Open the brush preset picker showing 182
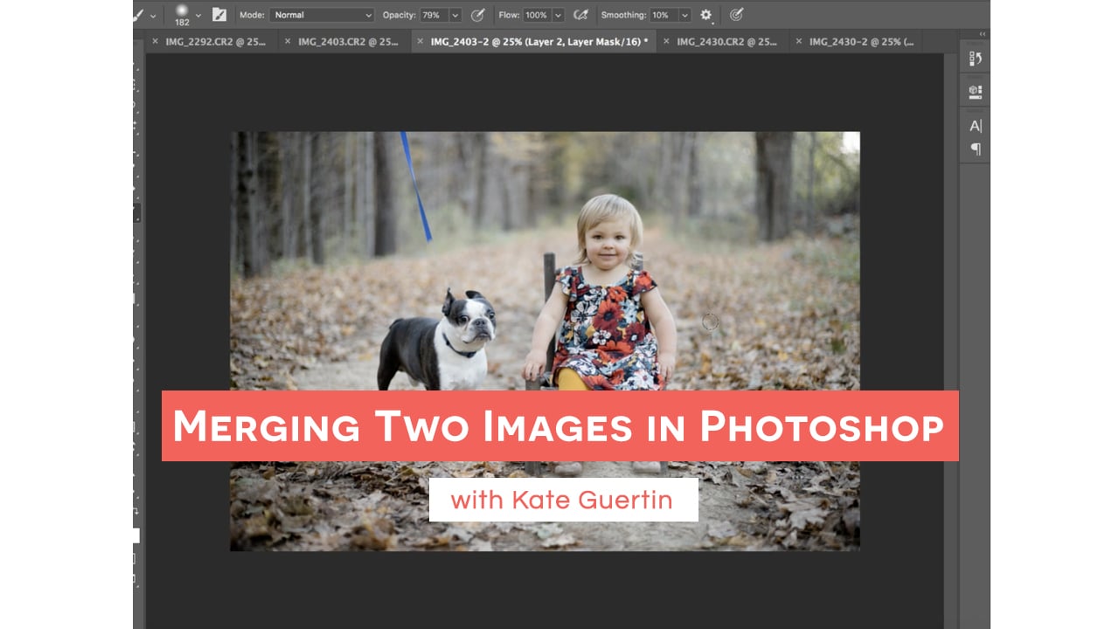 pos(183,15)
